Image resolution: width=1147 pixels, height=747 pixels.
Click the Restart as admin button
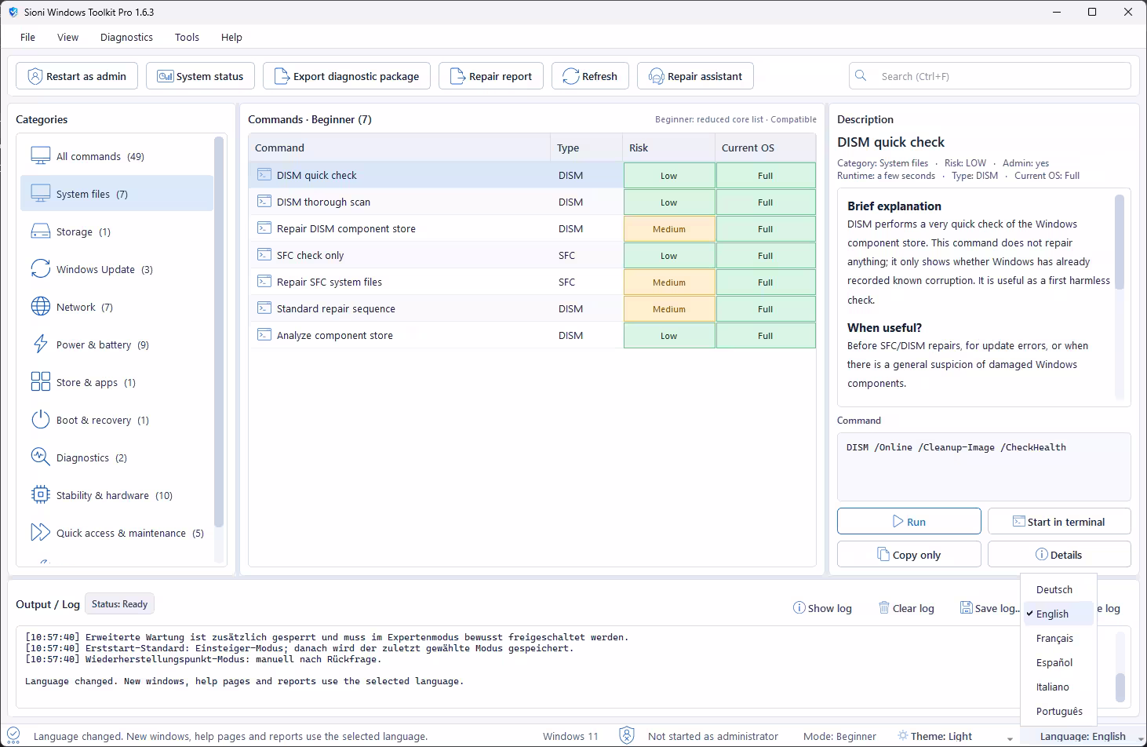pyautogui.click(x=77, y=76)
